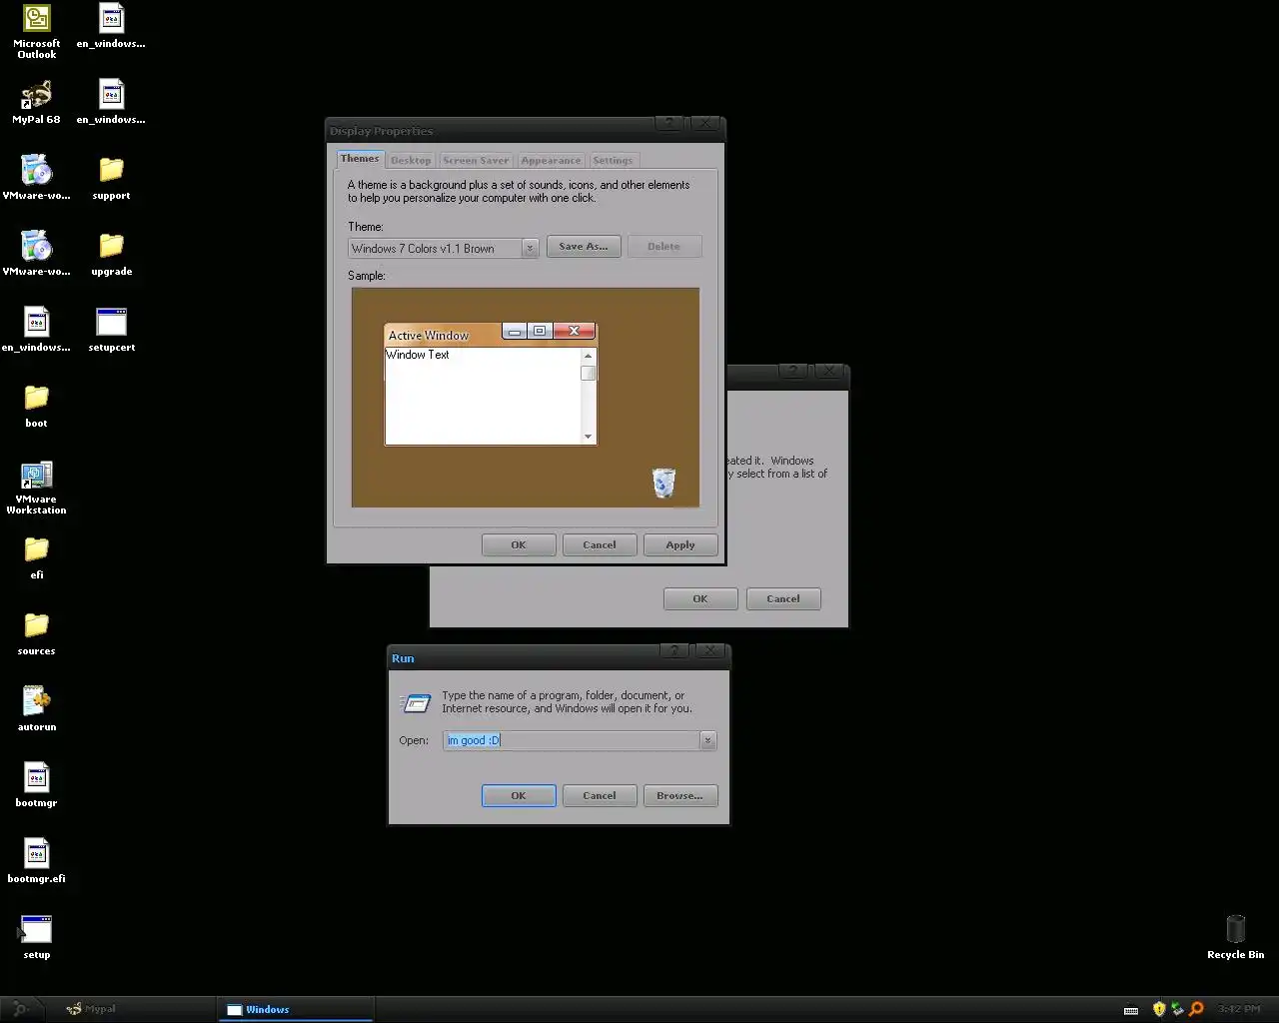The width and height of the screenshot is (1279, 1023).
Task: Select en_windows file beside MyPal 68 icon
Action: point(111,102)
